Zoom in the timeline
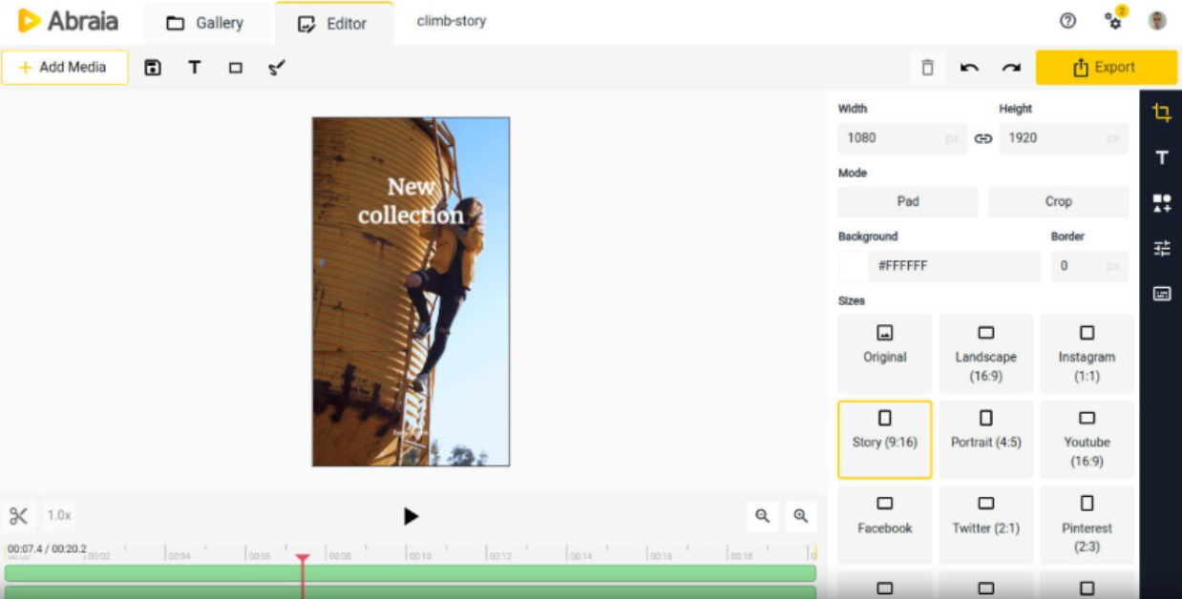1182x599 pixels. click(800, 516)
